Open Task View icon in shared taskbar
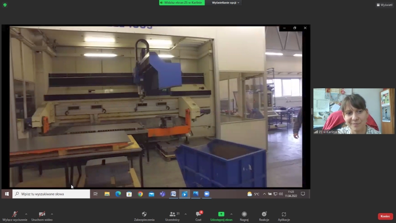This screenshot has width=396, height=223. pos(95,194)
